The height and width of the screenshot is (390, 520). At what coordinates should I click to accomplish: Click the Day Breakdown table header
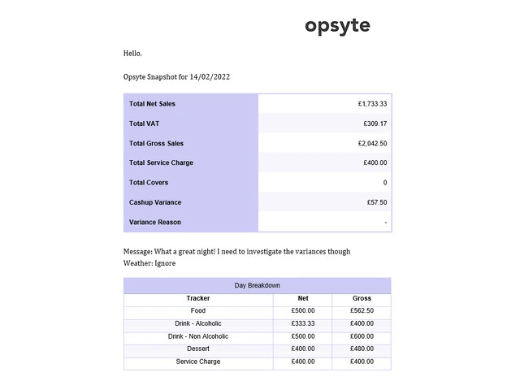pos(257,285)
